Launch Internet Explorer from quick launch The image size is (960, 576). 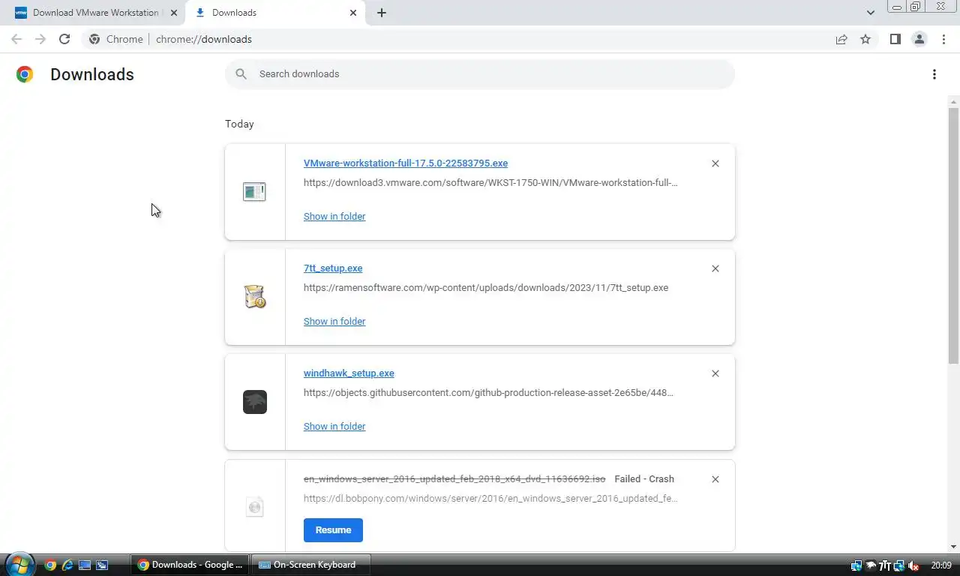click(x=67, y=565)
